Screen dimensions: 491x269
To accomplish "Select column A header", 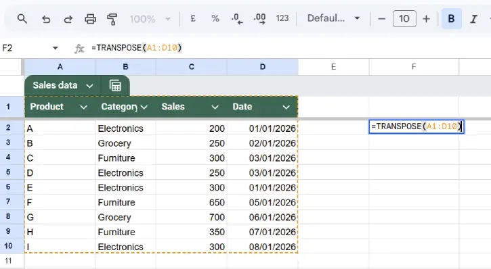I will coord(60,67).
